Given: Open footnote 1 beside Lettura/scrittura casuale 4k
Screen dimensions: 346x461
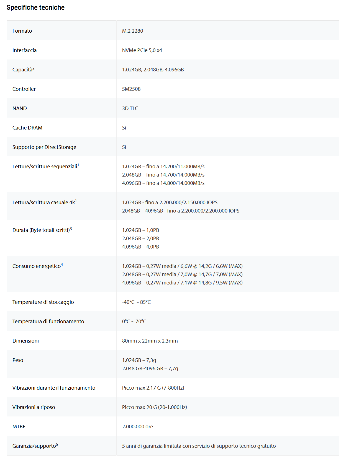Looking at the screenshot, I should [76, 201].
